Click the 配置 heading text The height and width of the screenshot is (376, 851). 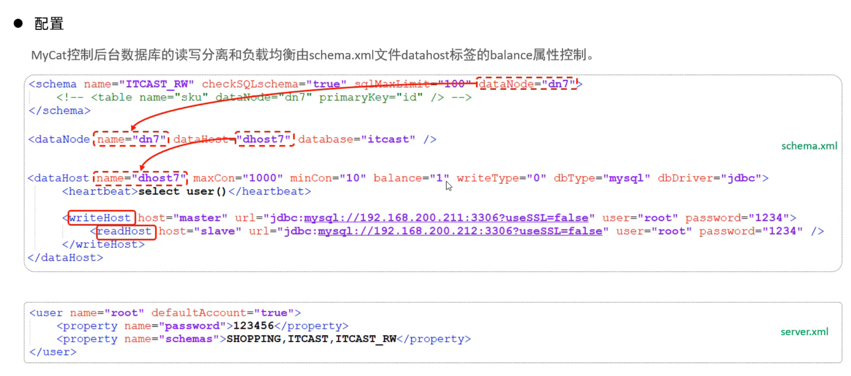[49, 24]
